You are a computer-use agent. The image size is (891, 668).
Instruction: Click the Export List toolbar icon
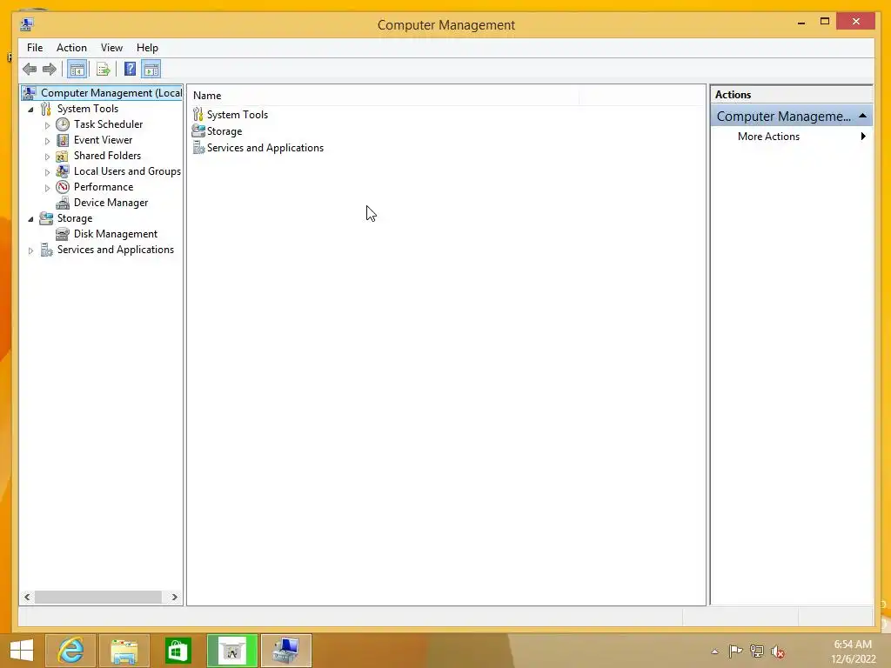tap(103, 70)
